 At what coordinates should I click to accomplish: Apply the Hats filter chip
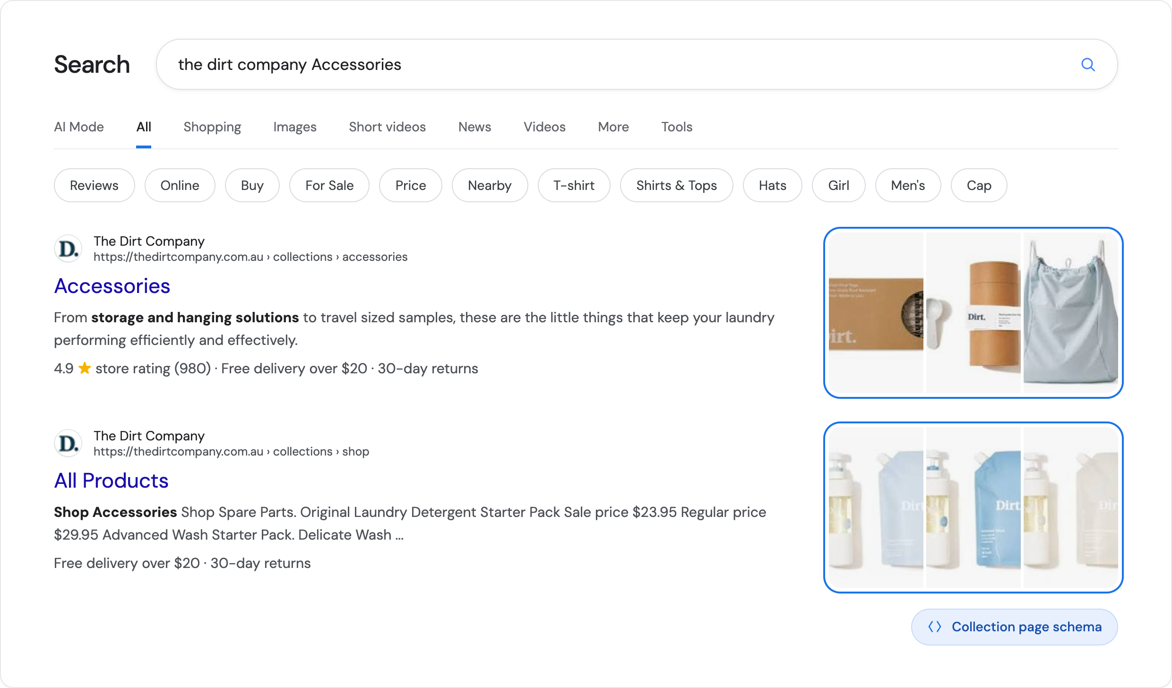[772, 185]
